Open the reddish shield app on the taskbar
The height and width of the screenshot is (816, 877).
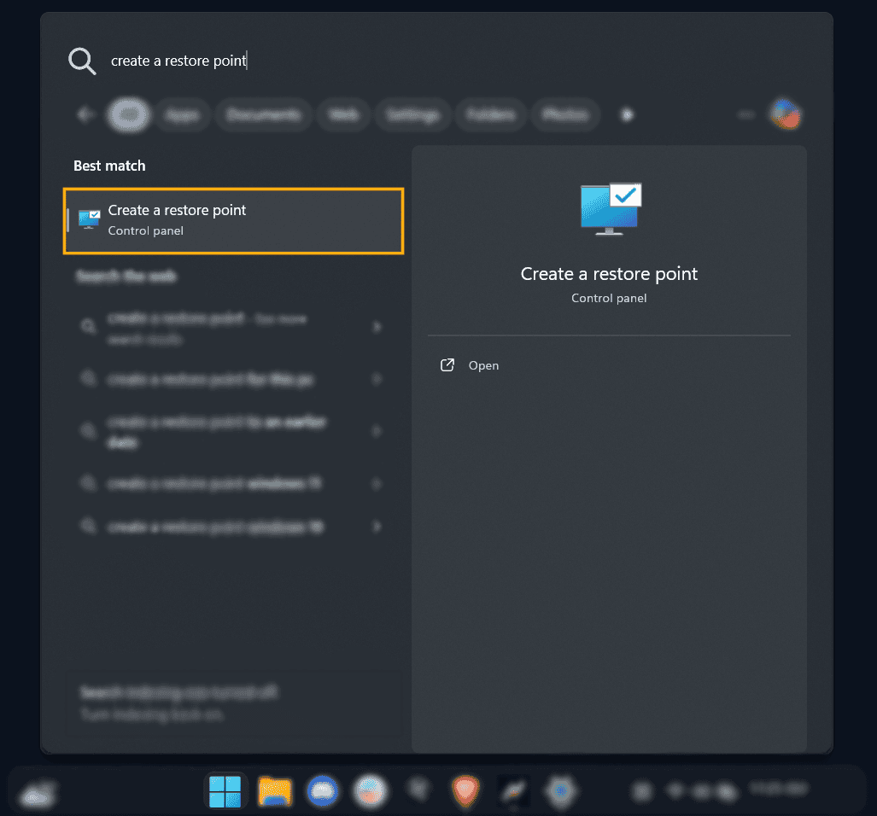coord(465,791)
